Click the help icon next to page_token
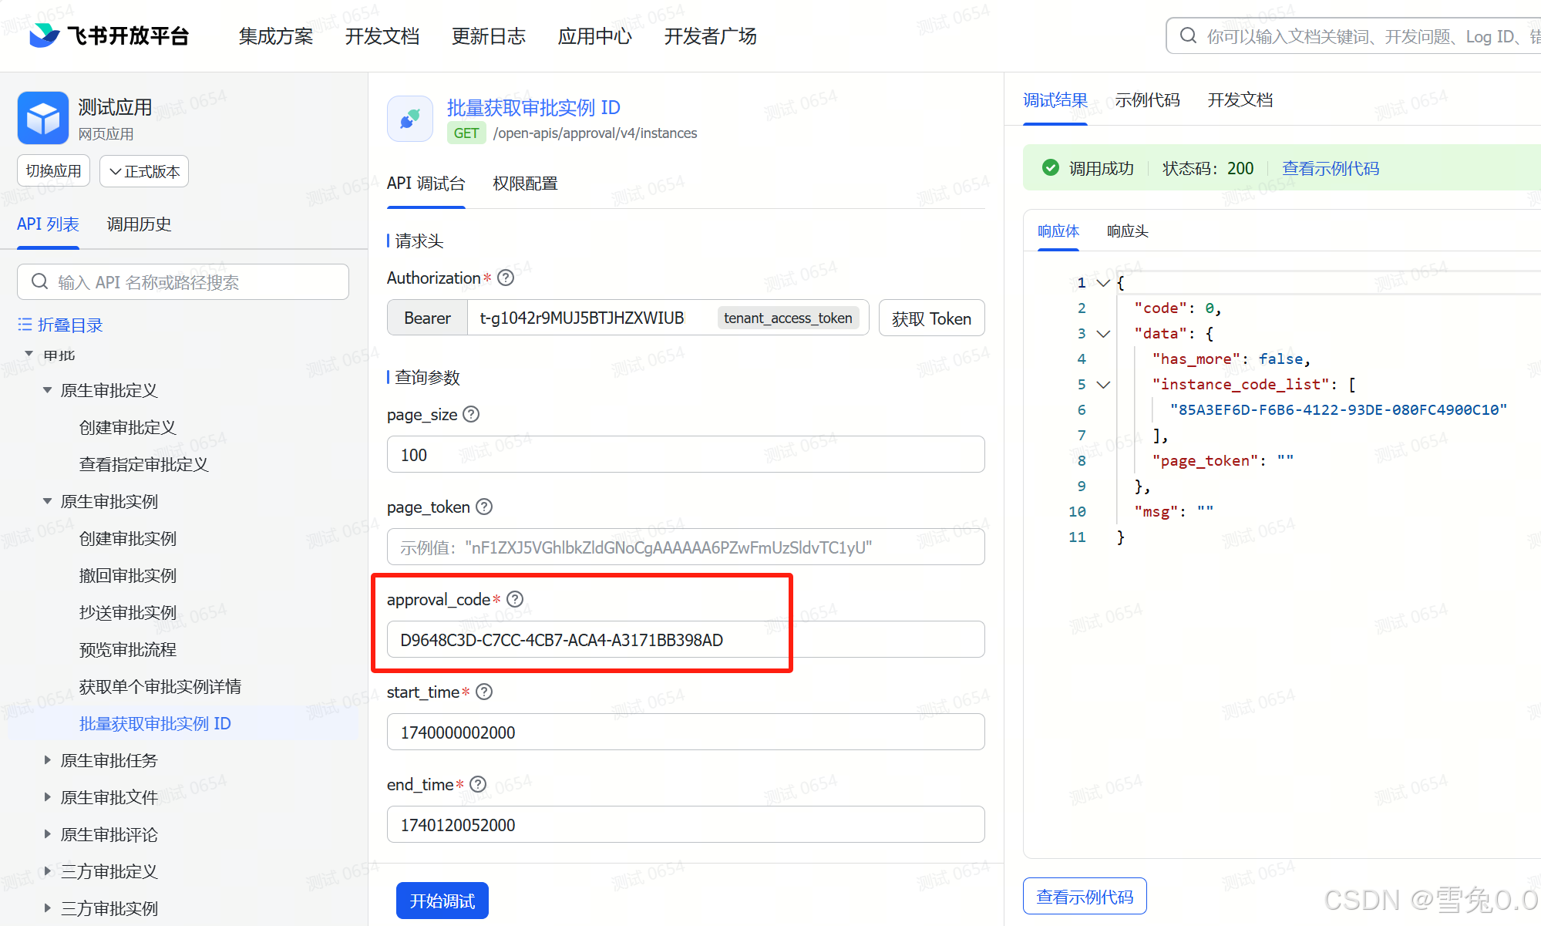Screen dimensions: 1541x926 [x=484, y=507]
